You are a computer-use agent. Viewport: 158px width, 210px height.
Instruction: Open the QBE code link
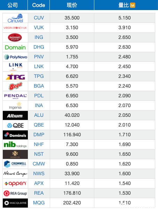click(39, 125)
